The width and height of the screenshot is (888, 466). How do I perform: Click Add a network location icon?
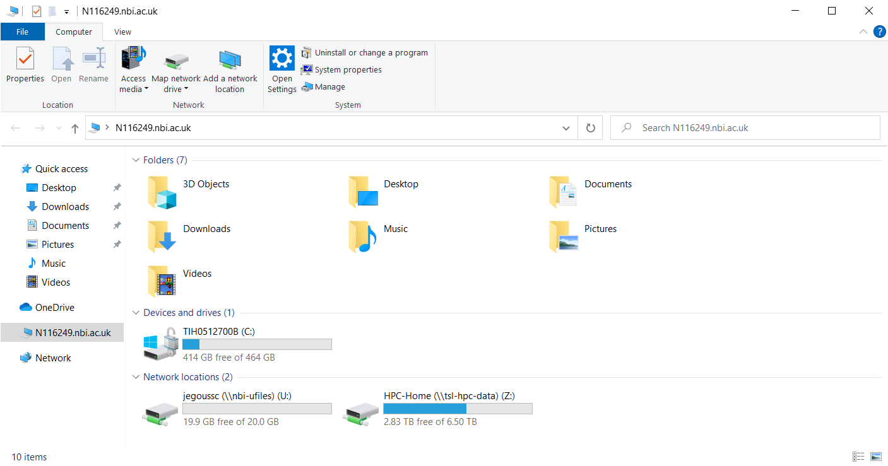(230, 61)
